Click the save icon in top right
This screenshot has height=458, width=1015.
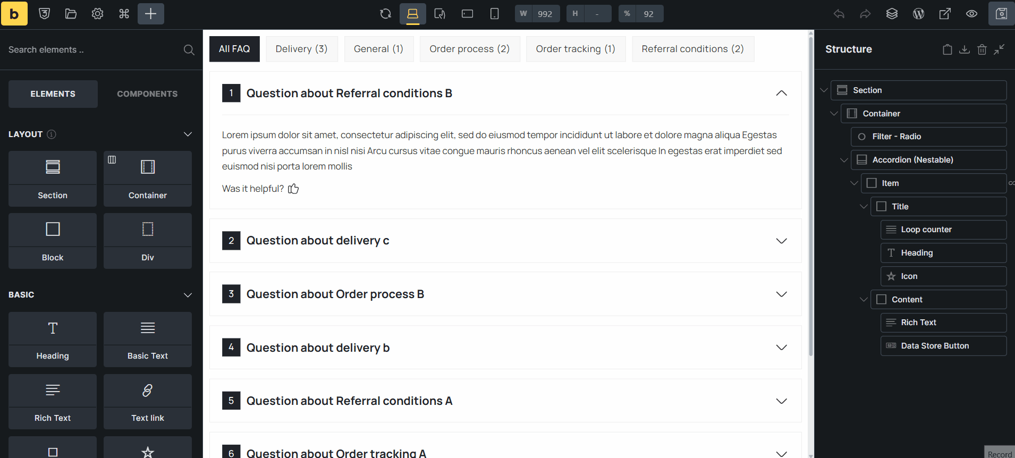point(1001,14)
